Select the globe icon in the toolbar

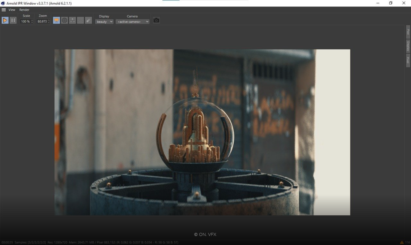[x=64, y=20]
